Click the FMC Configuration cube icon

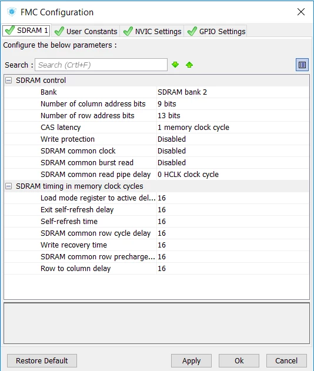11,12
